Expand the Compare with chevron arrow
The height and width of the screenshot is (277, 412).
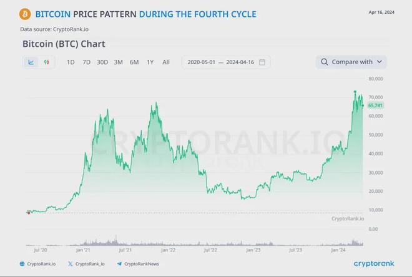click(x=379, y=62)
